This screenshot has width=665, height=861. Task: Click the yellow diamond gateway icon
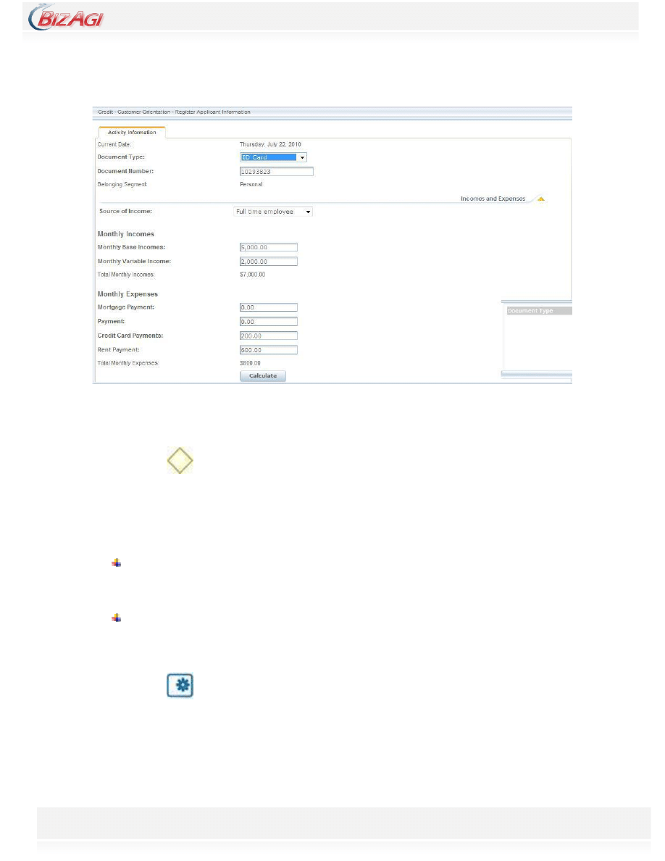pos(180,461)
